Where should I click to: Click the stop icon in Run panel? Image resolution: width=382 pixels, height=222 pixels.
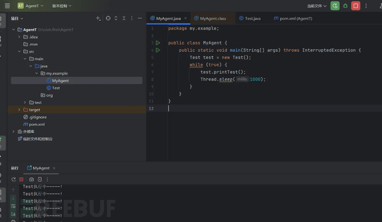pyautogui.click(x=22, y=179)
